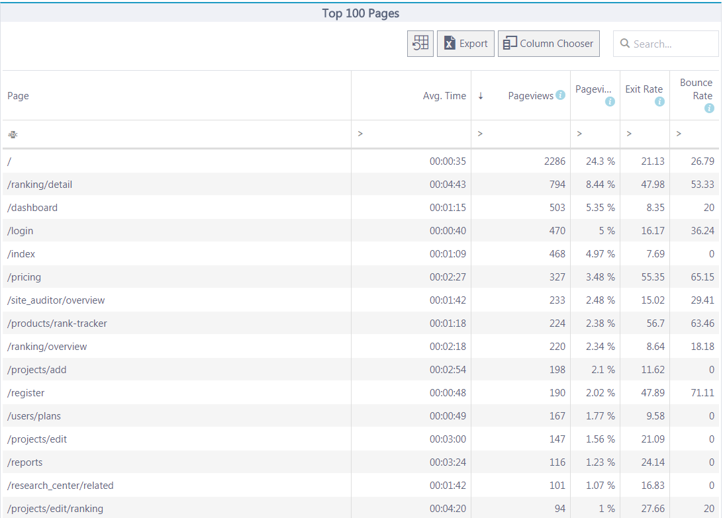Screen dimensions: 723x518
Task: Click the sort descending arrow beside Pageviews
Action: pyautogui.click(x=481, y=96)
